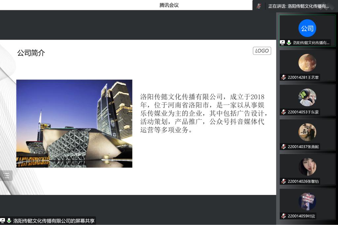Select 叶欣's avatar thumbnail

tap(307, 202)
